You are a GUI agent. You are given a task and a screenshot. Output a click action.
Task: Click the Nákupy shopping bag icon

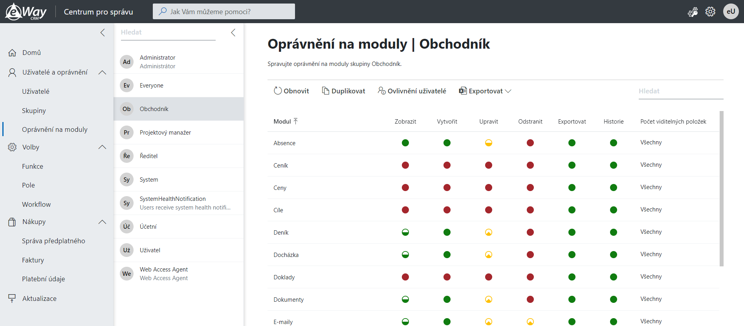pos(12,222)
